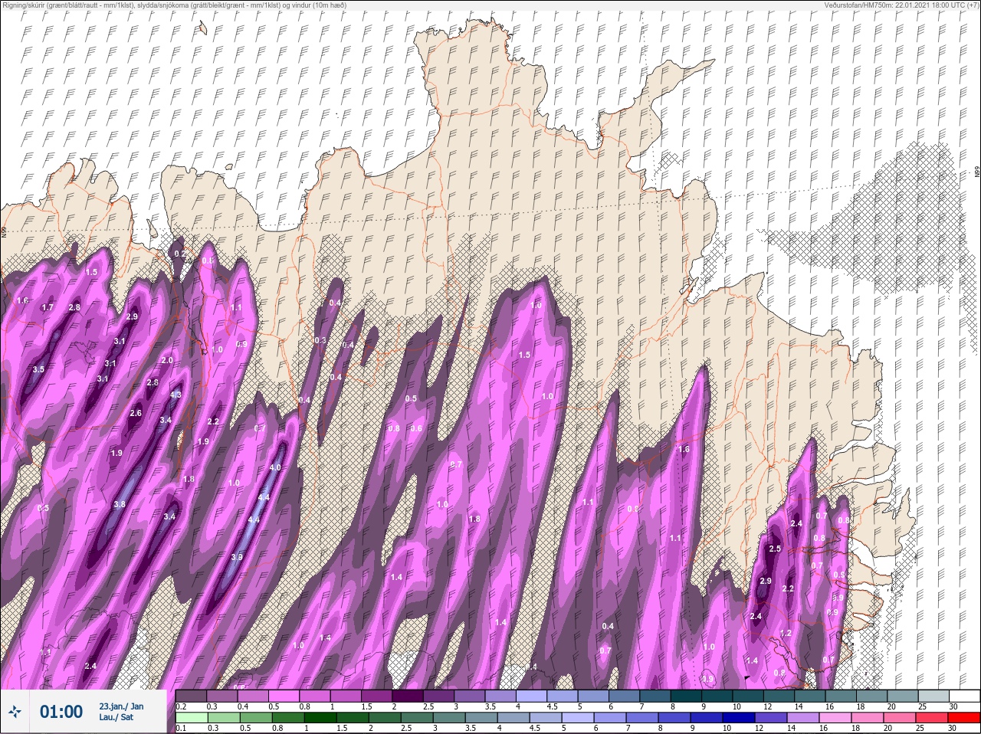
Task: Click the 1.7 precipitation value on the map
Action: click(48, 307)
